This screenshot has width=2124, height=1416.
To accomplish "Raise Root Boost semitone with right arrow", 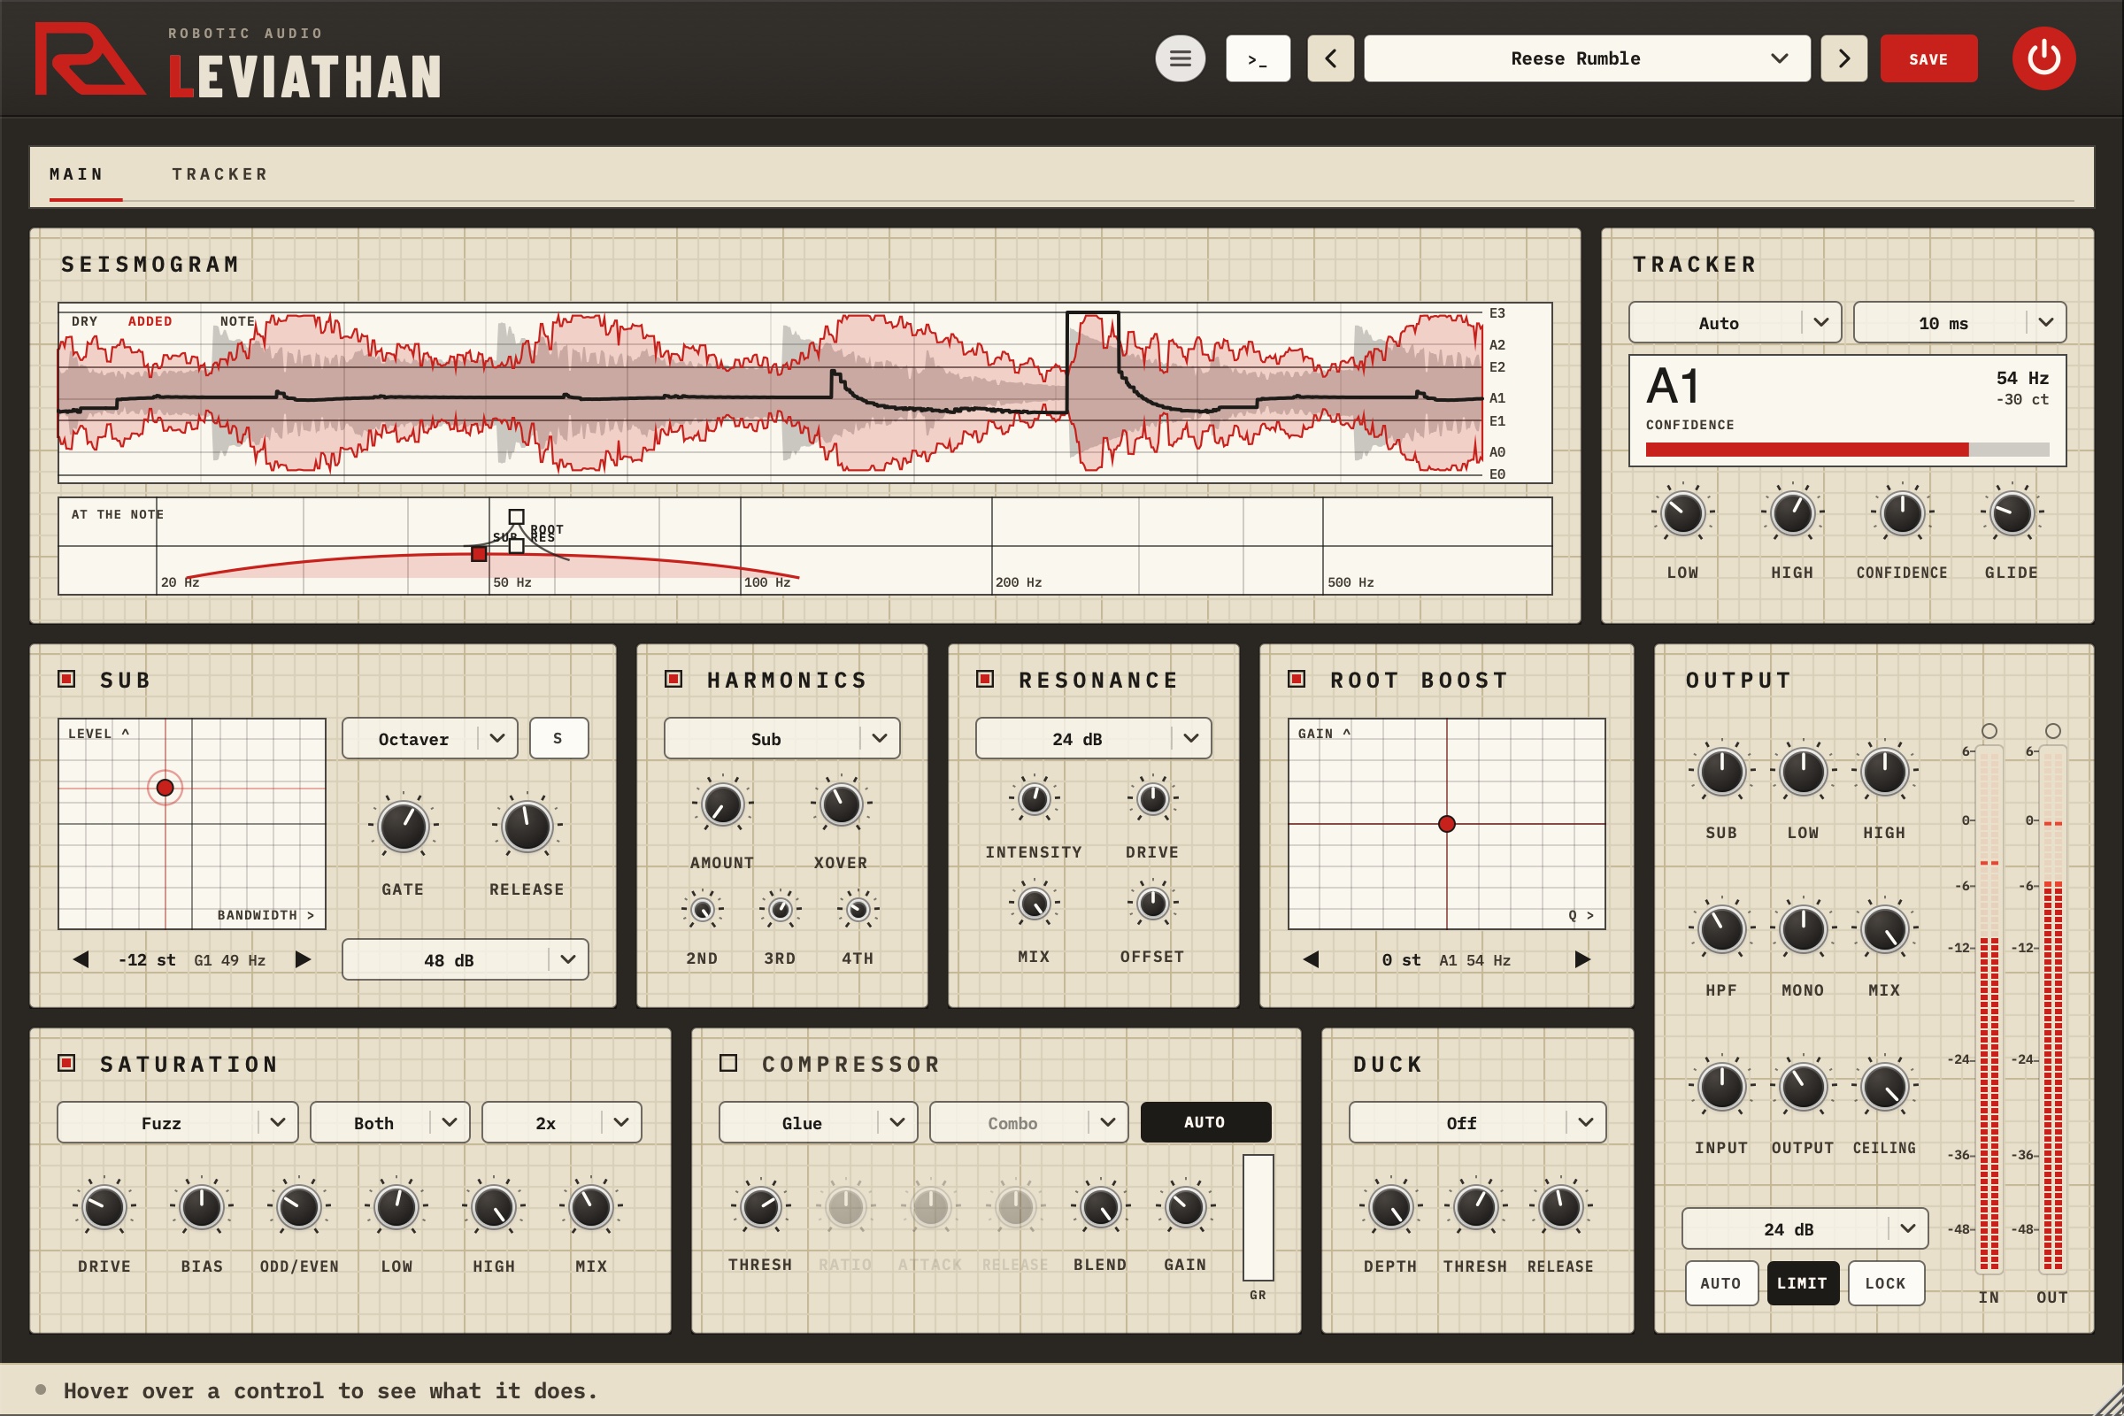I will tap(1582, 959).
